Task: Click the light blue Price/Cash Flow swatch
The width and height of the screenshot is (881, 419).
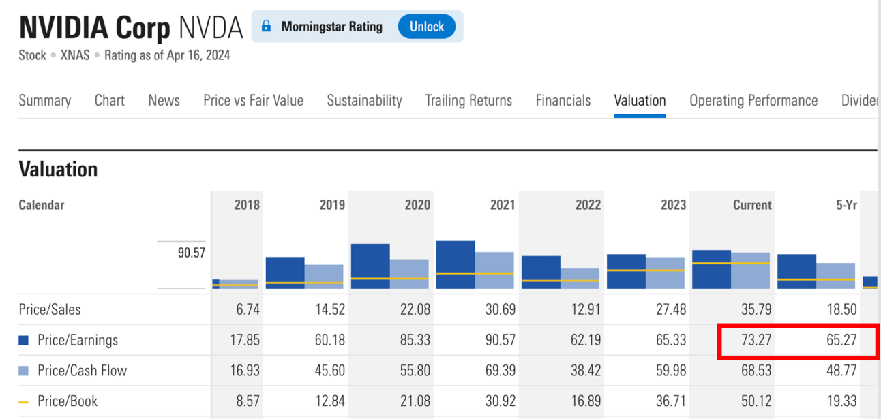Action: [x=24, y=371]
